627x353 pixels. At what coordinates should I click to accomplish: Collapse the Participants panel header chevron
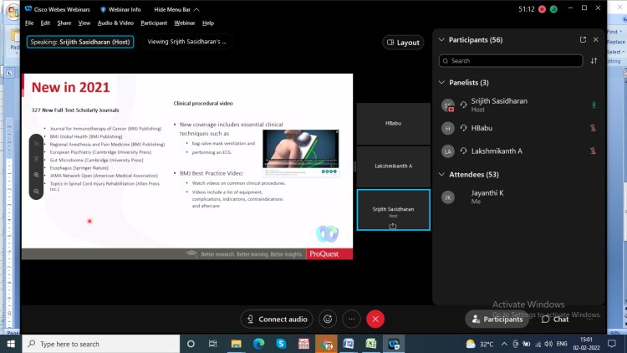coord(441,39)
